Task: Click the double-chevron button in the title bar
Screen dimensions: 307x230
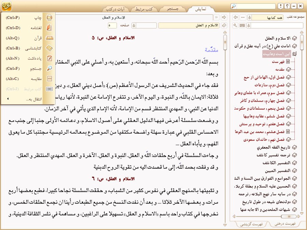Action: click(216, 17)
